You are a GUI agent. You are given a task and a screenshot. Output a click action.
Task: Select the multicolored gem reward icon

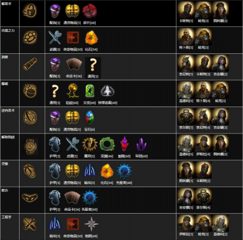pos(90,118)
